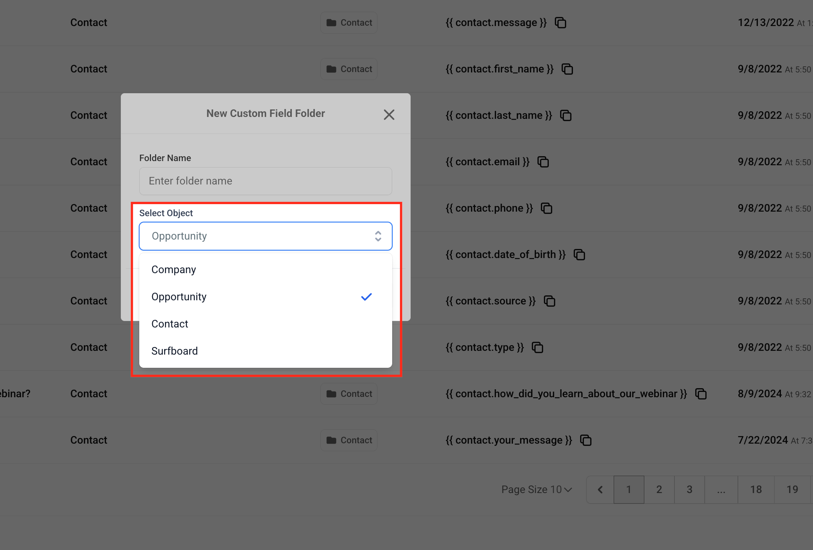Jump to page 2

point(659,490)
